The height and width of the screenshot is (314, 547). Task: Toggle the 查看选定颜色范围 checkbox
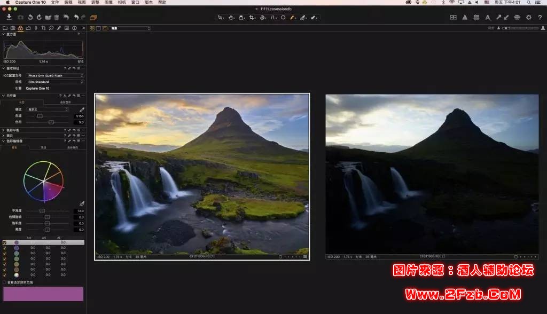(5, 282)
